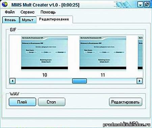Click scrollbar track left of the thumb
The image size is (152, 128).
pyautogui.click(x=44, y=81)
